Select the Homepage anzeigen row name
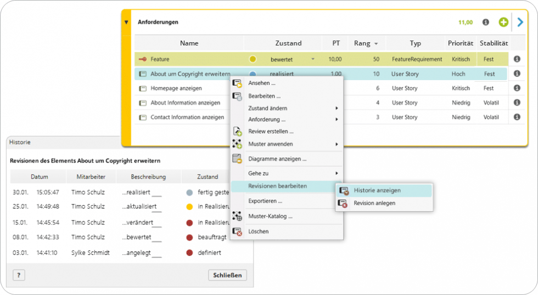 tap(176, 88)
